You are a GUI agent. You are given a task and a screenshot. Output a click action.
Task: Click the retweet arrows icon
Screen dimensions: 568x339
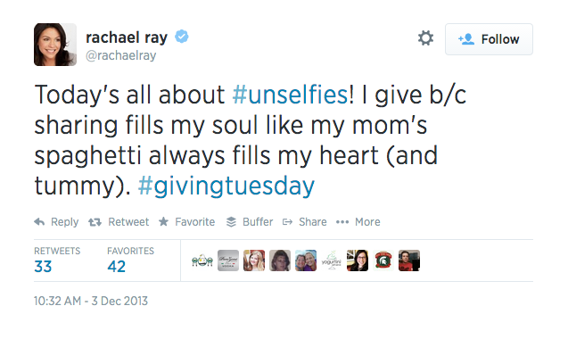(95, 222)
